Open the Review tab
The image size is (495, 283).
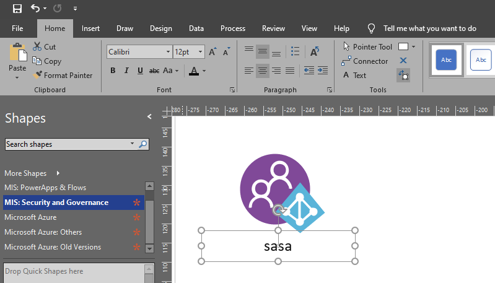(273, 28)
